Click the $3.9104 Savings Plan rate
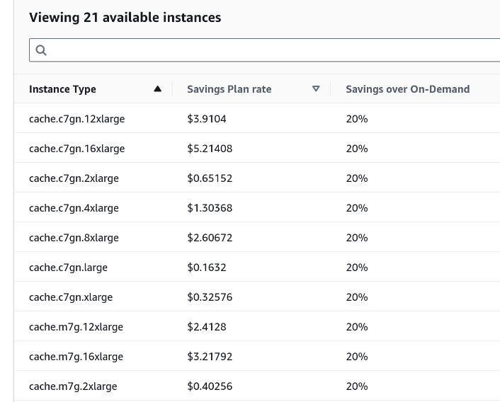The width and height of the screenshot is (500, 402). pos(207,119)
